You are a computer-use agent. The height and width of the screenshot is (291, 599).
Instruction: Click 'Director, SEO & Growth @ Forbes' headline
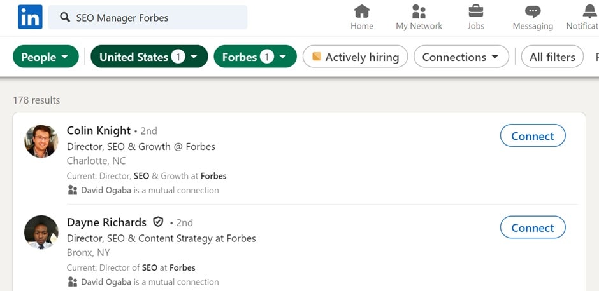click(141, 147)
